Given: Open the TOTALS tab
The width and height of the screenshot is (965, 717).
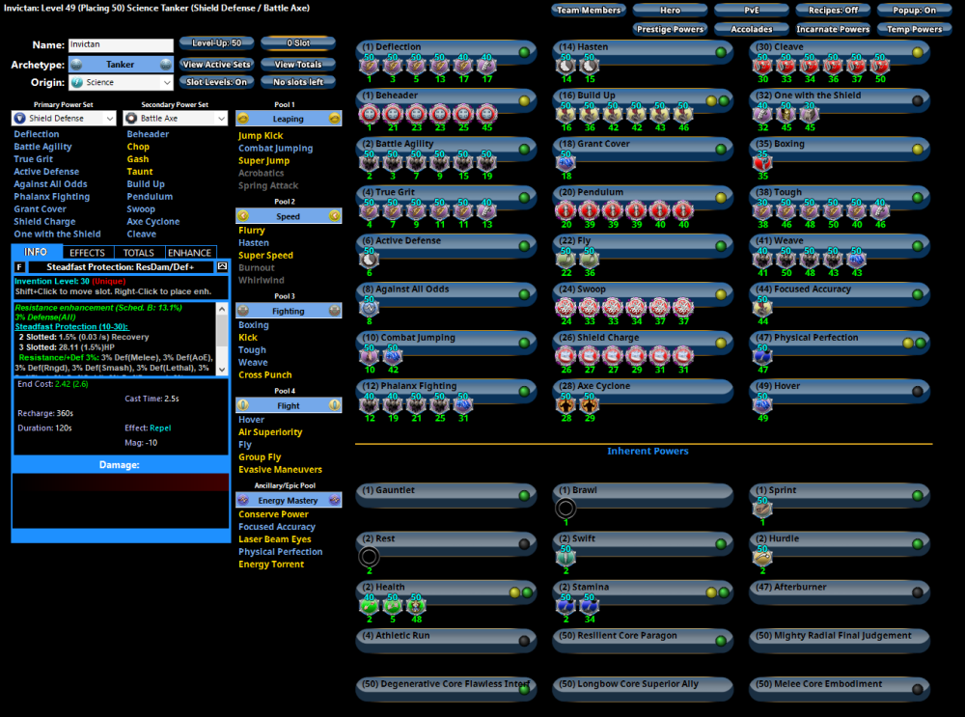Looking at the screenshot, I should point(139,253).
